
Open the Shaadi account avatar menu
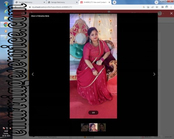pyautogui.click(x=160, y=13)
